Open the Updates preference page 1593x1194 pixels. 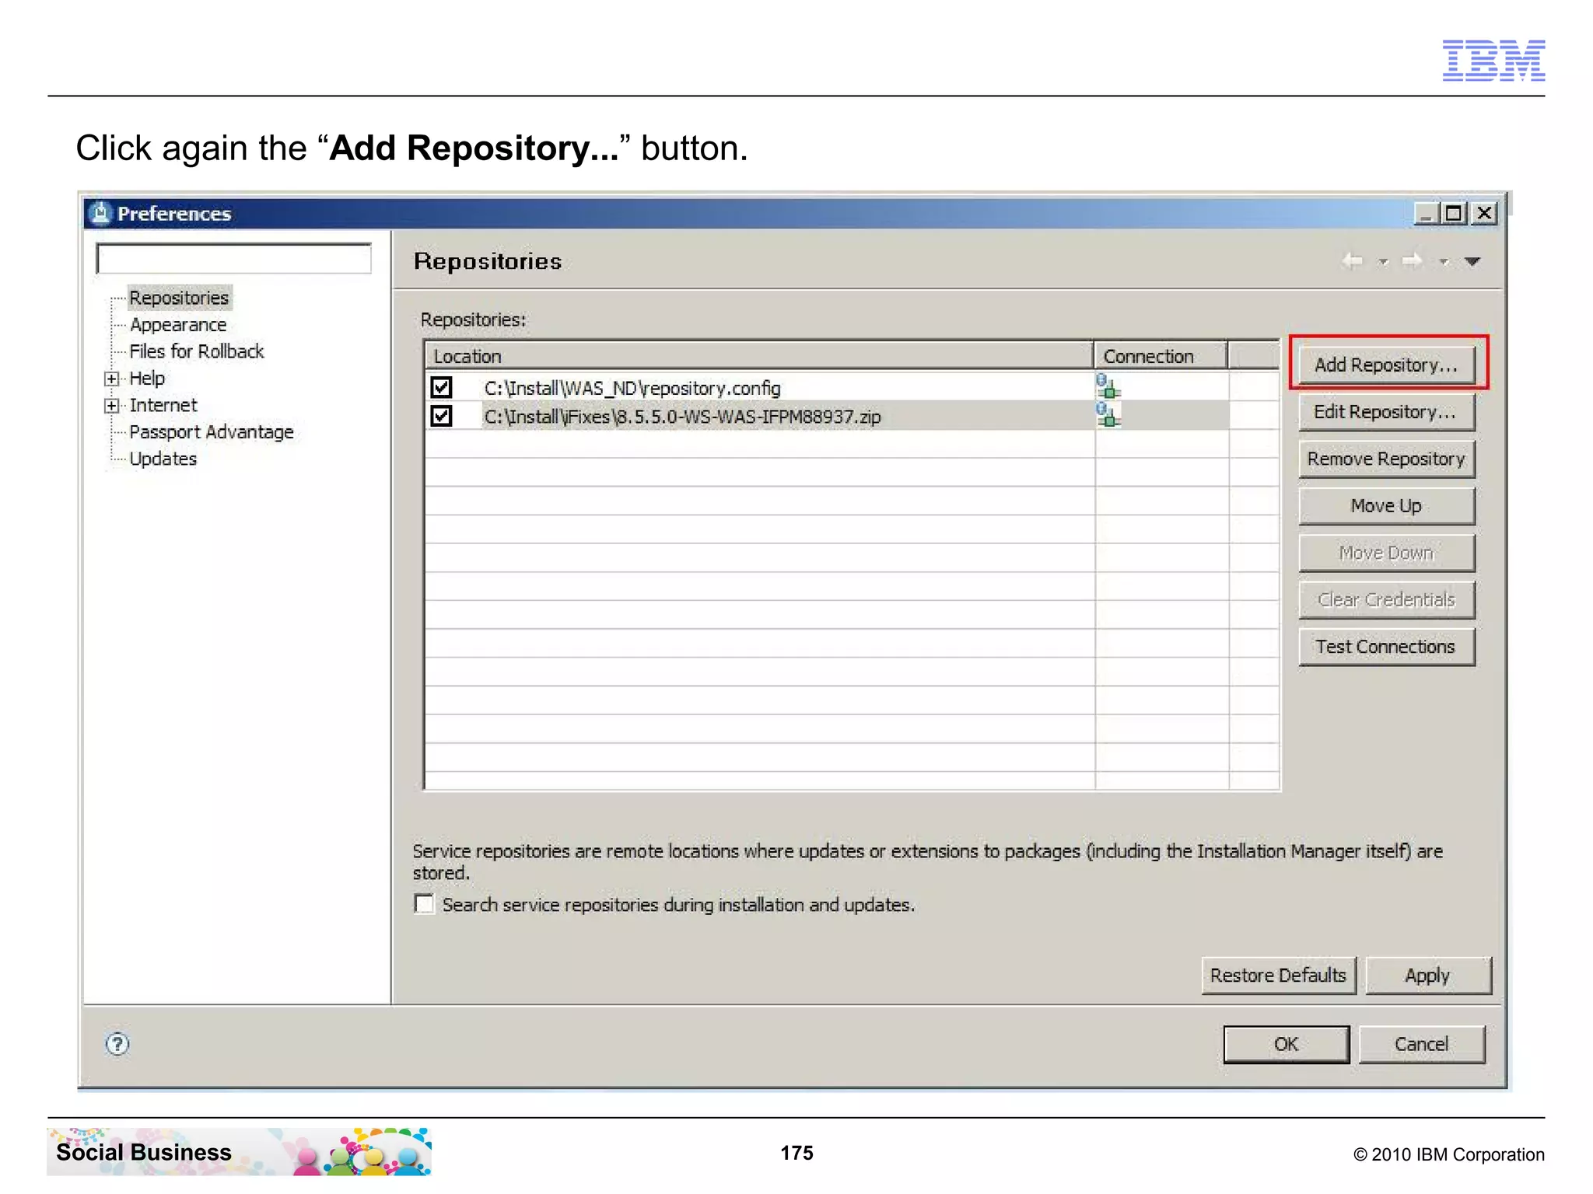pos(163,459)
